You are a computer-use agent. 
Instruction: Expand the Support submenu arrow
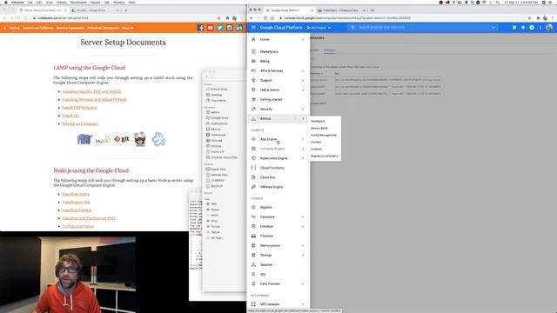coord(303,80)
